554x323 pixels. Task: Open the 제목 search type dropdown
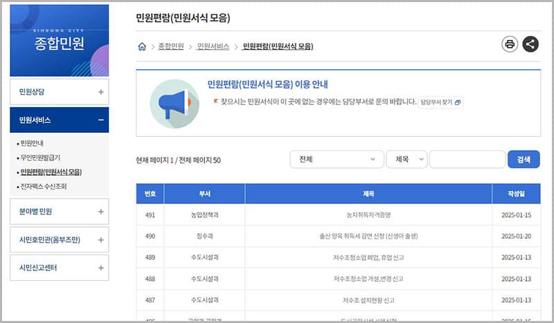(406, 160)
